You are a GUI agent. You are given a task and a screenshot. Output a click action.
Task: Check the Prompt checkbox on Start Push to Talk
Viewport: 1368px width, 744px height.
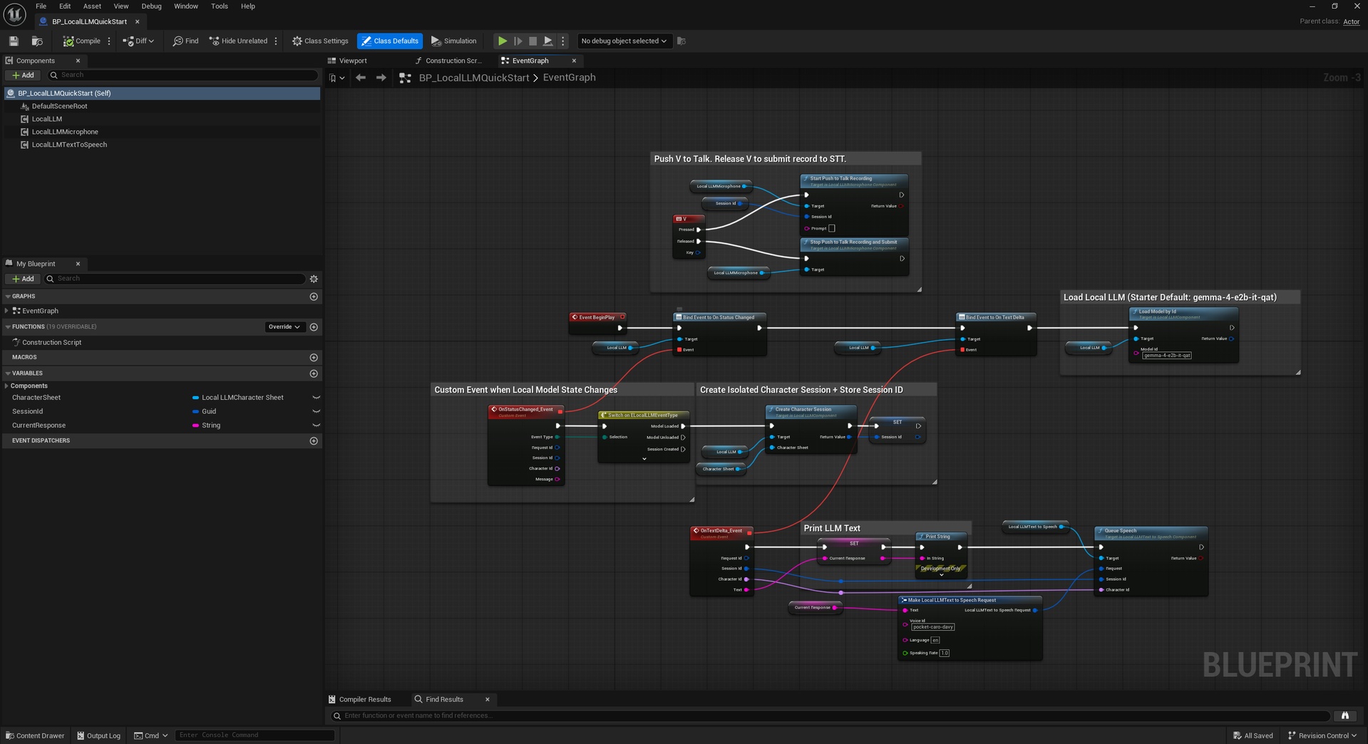click(832, 229)
